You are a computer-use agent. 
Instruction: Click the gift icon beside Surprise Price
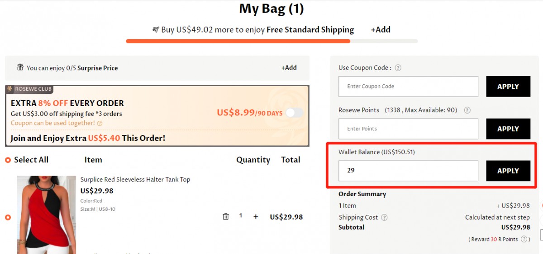point(20,68)
